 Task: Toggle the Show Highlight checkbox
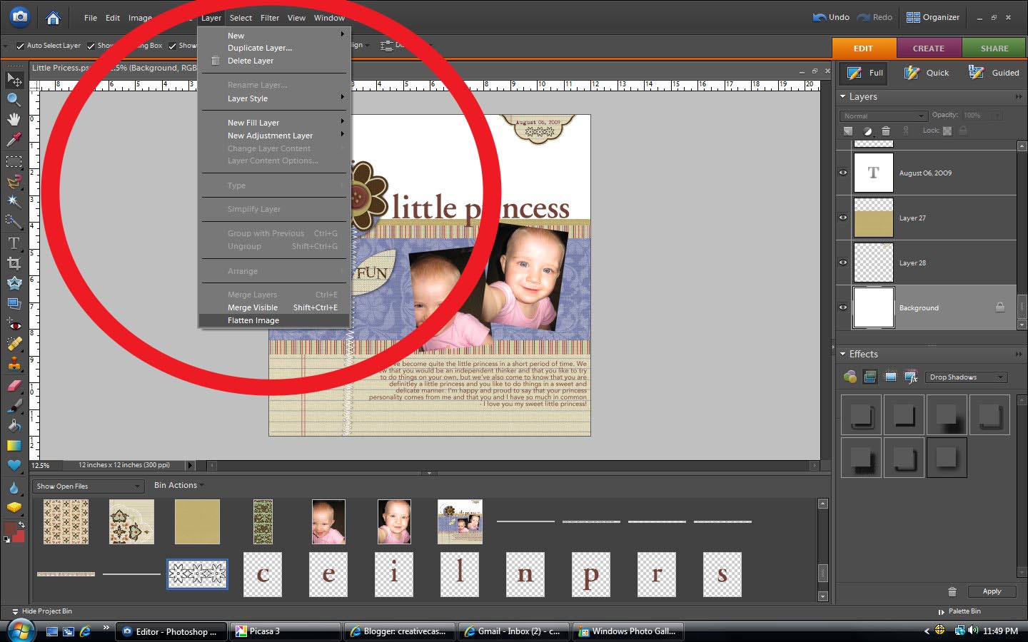(172, 46)
